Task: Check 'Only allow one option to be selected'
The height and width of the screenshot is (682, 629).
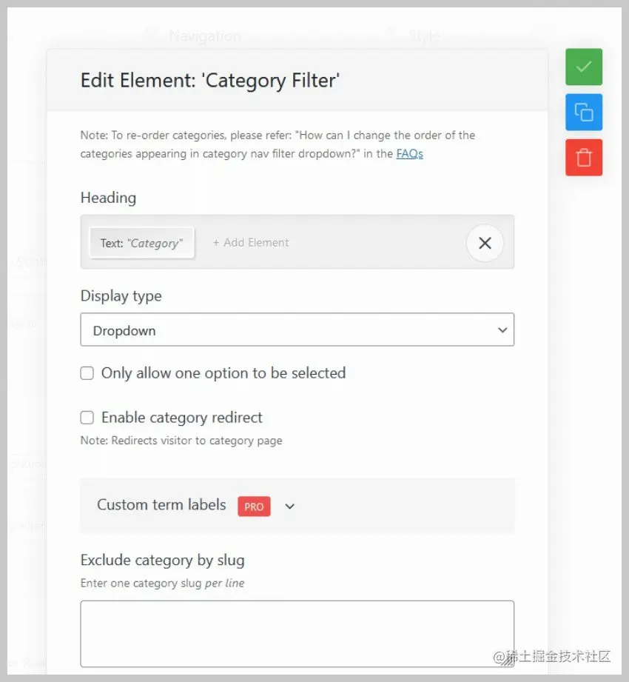Action: [x=87, y=373]
